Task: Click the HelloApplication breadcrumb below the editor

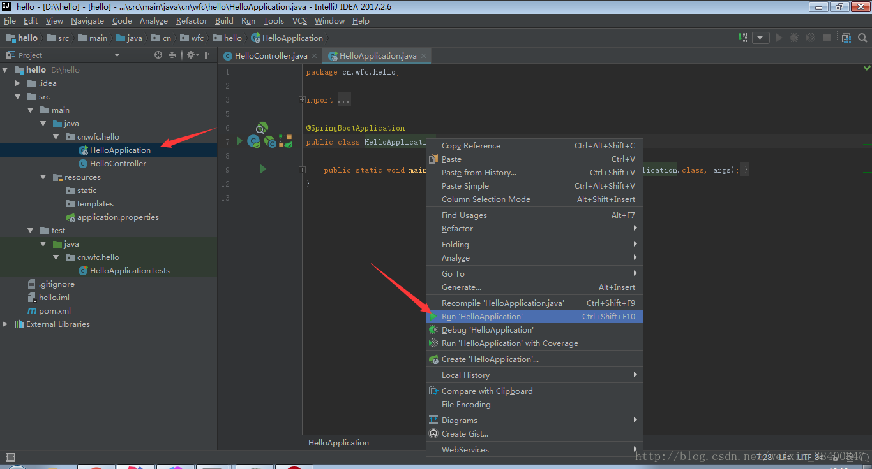Action: coord(338,443)
